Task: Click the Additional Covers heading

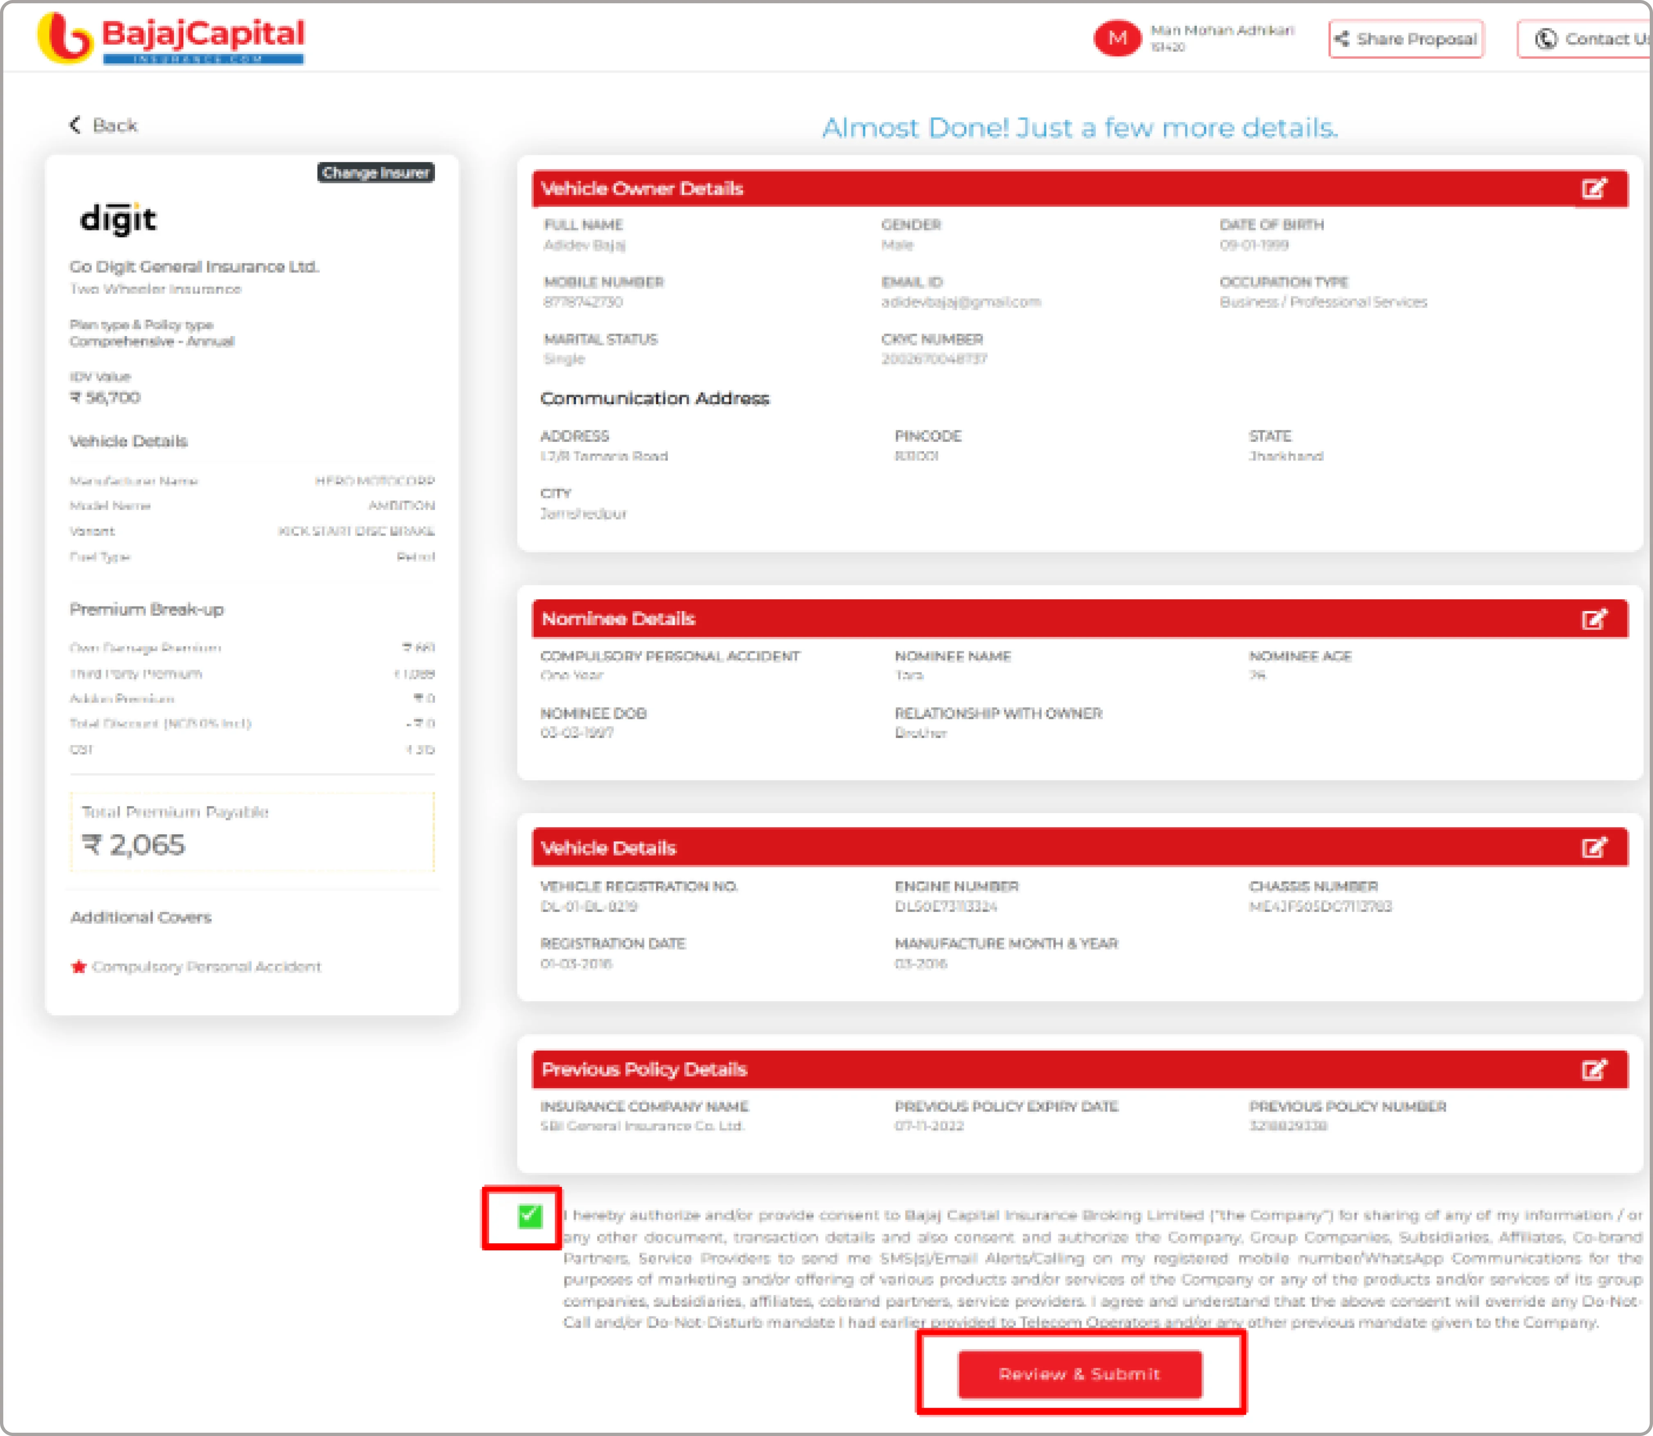Action: click(141, 917)
